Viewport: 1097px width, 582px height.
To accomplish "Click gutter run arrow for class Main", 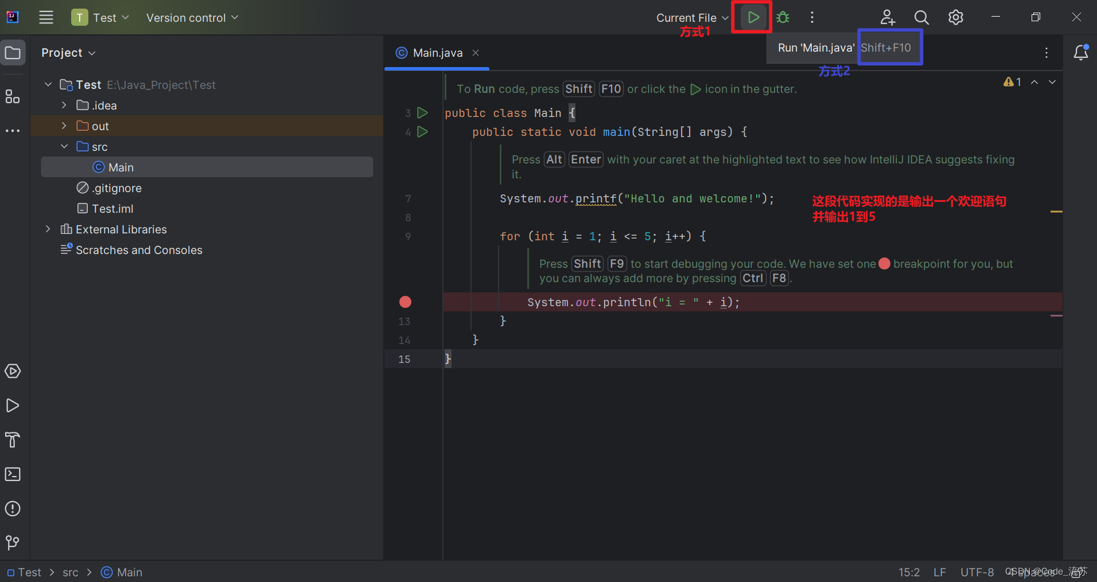I will pyautogui.click(x=423, y=112).
